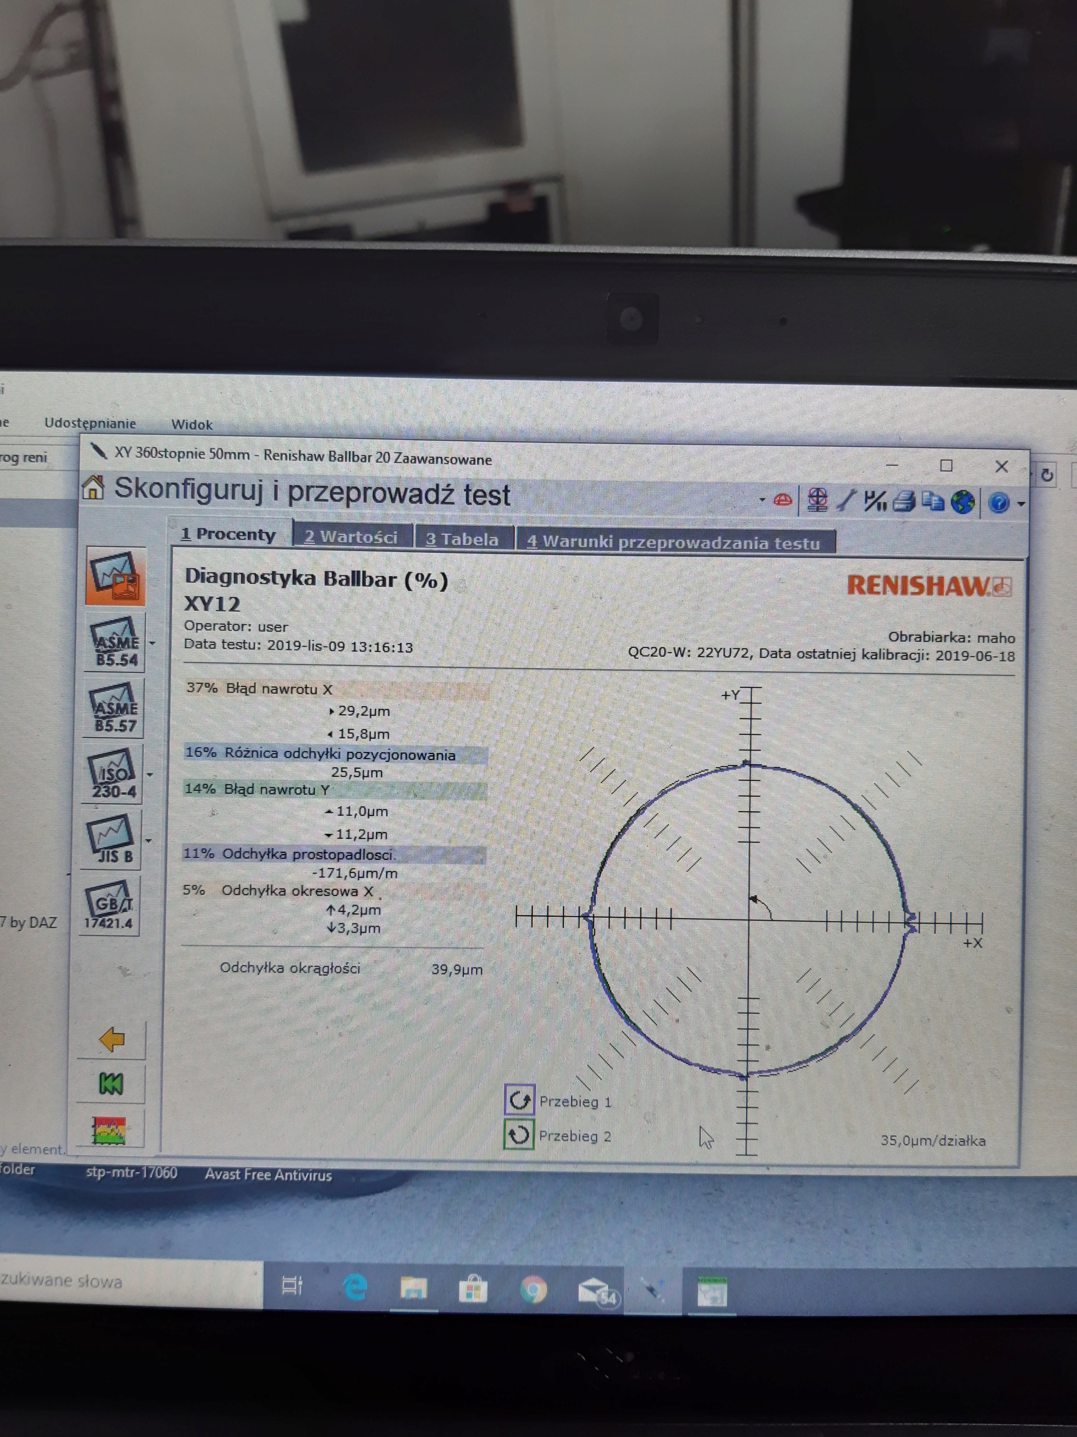
Task: Click the 35,0µm/działka scale label
Action: [x=932, y=1140]
